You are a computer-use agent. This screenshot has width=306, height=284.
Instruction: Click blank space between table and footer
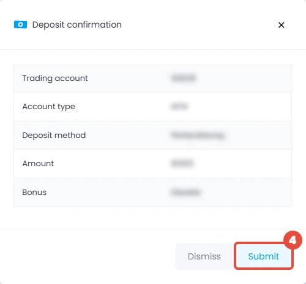point(153,218)
